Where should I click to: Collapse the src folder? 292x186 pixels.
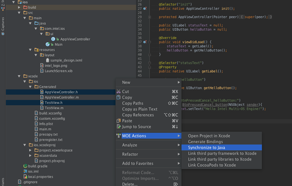(x=19, y=13)
